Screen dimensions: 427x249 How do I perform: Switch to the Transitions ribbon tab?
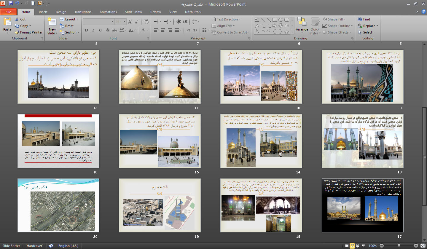(x=83, y=12)
